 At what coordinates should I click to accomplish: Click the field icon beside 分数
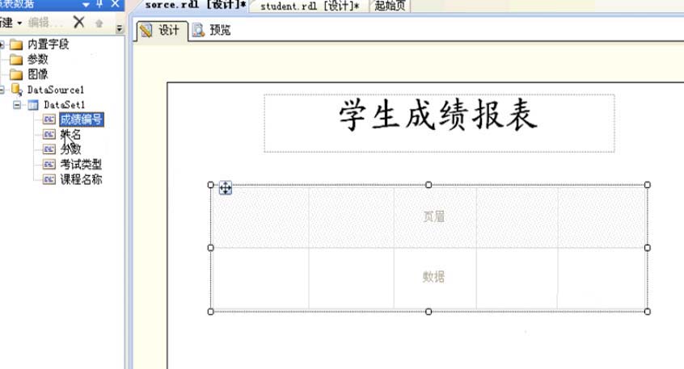coord(49,149)
